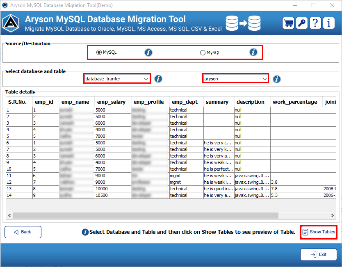The width and height of the screenshot is (342, 267).
Task: Click summary cell 'he is very k...'
Action: pyautogui.click(x=219, y=149)
